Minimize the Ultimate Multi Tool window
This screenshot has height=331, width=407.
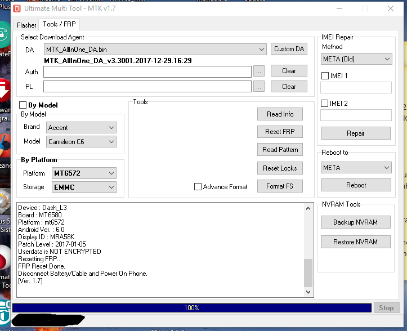(x=339, y=8)
